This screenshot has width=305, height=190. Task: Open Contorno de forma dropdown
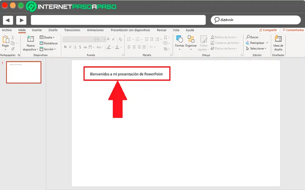tap(225, 43)
